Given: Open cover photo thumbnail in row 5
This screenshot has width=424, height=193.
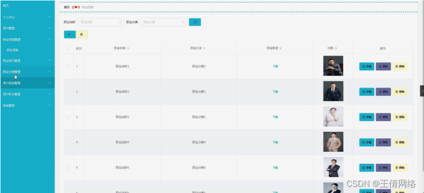Looking at the screenshot, I should [x=333, y=167].
